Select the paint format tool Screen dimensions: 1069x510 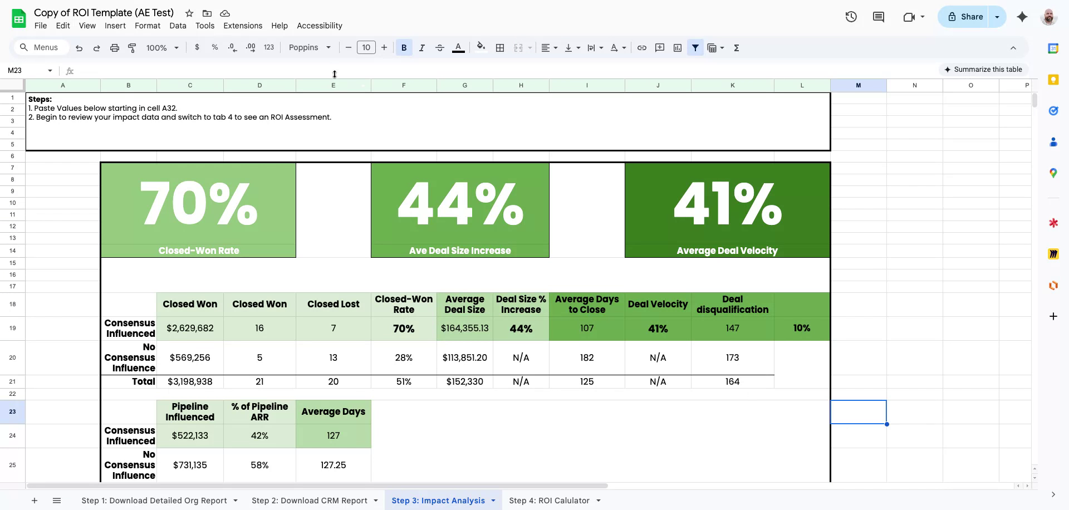(x=132, y=48)
